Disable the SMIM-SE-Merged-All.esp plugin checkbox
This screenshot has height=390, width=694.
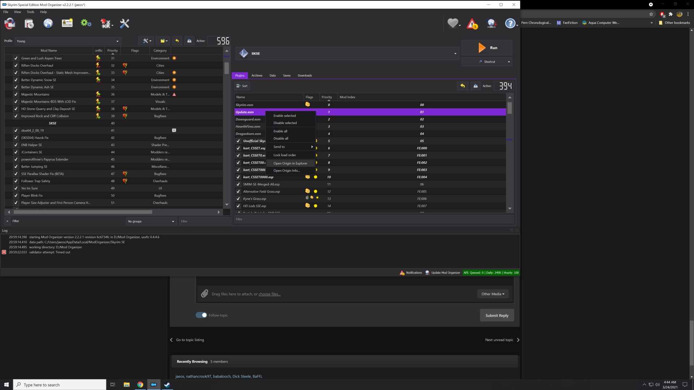point(238,184)
